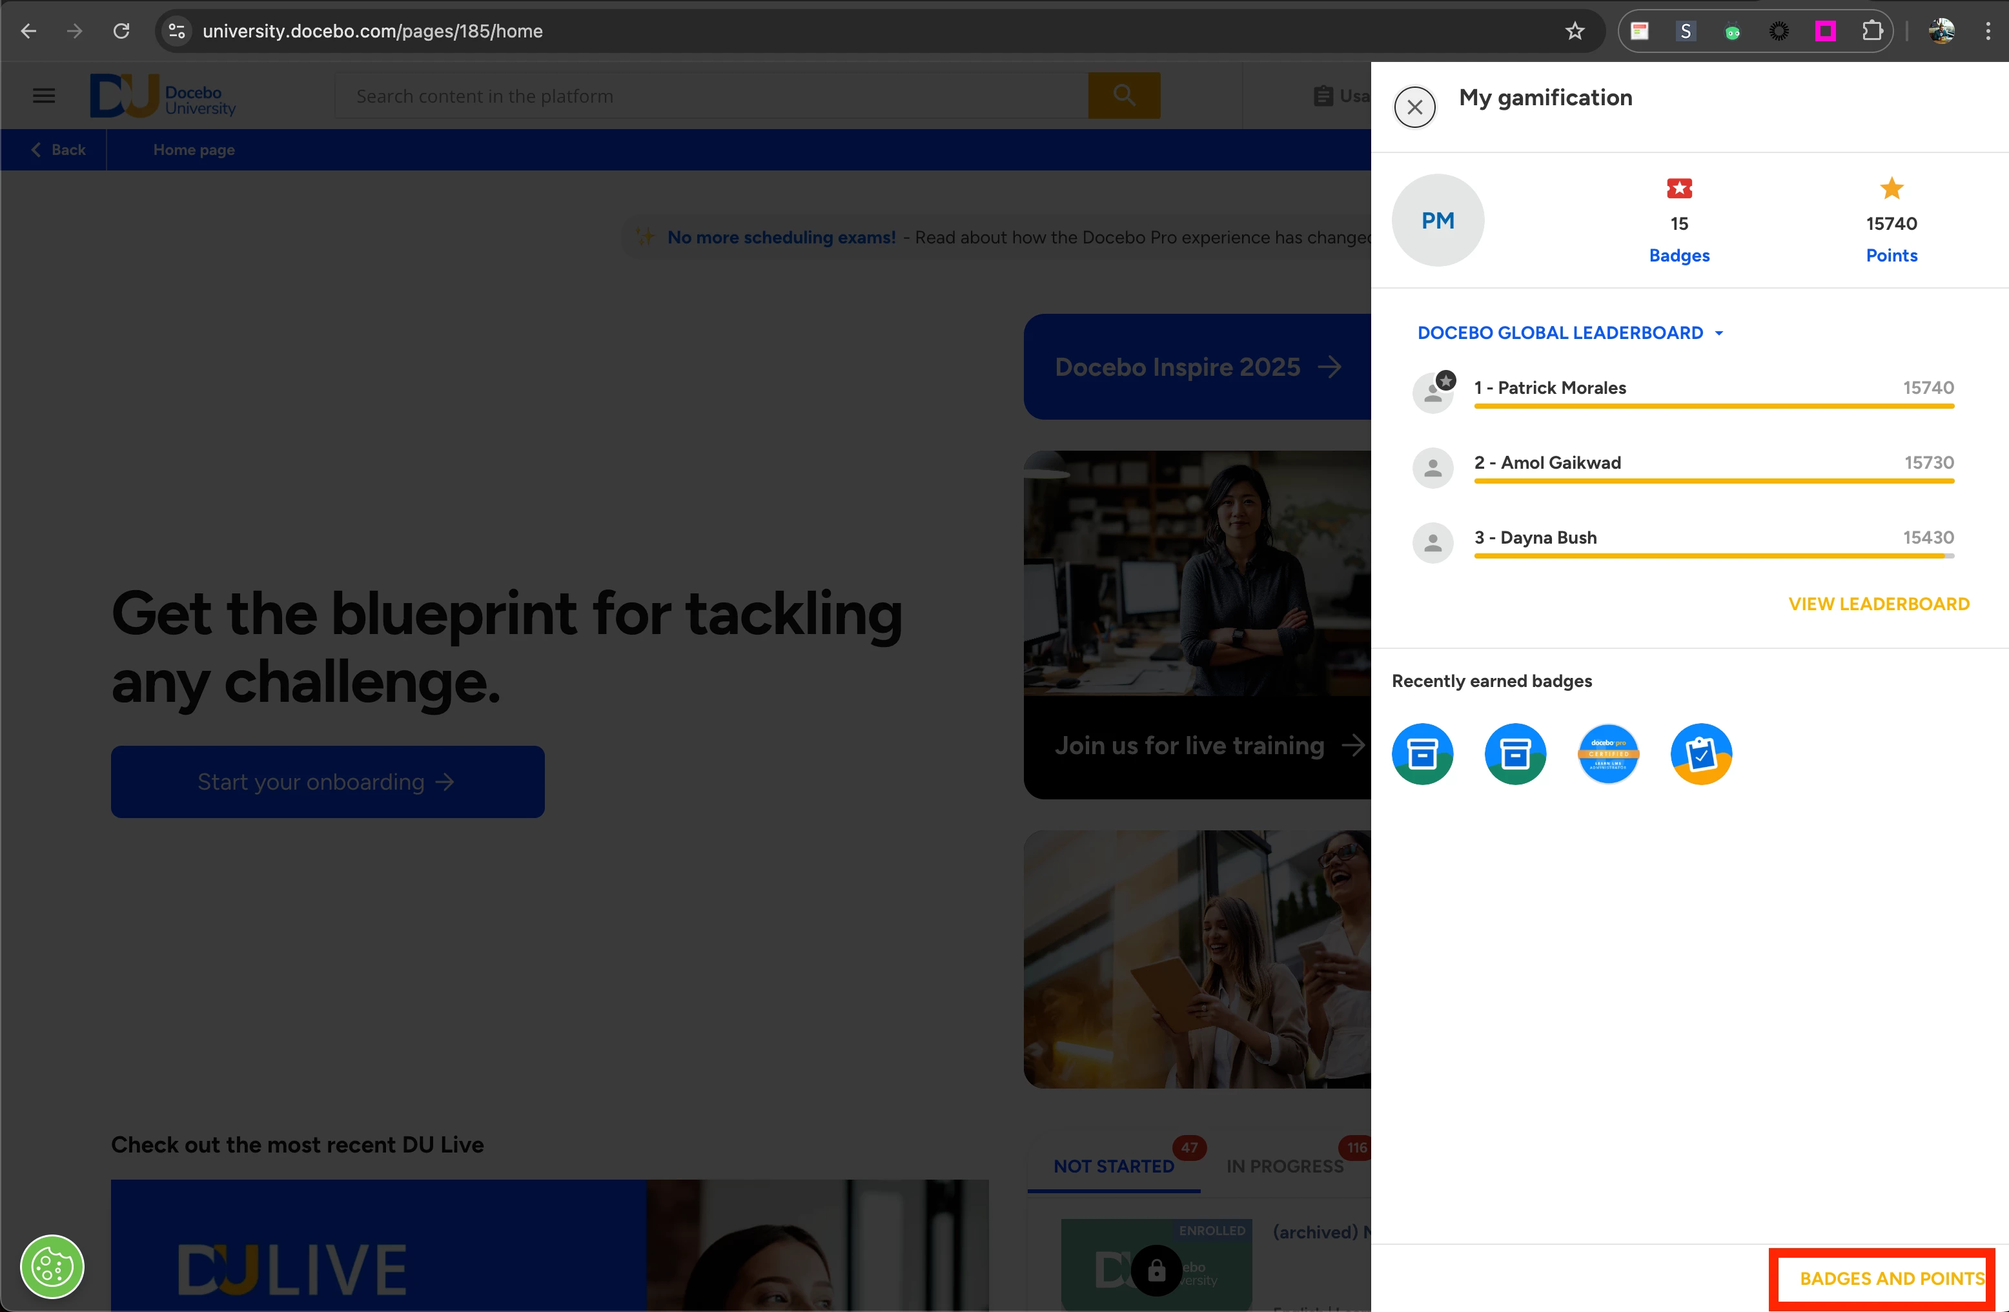Open the clipboard checkmark badge
Viewport: 2009px width, 1312px height.
[x=1701, y=754]
